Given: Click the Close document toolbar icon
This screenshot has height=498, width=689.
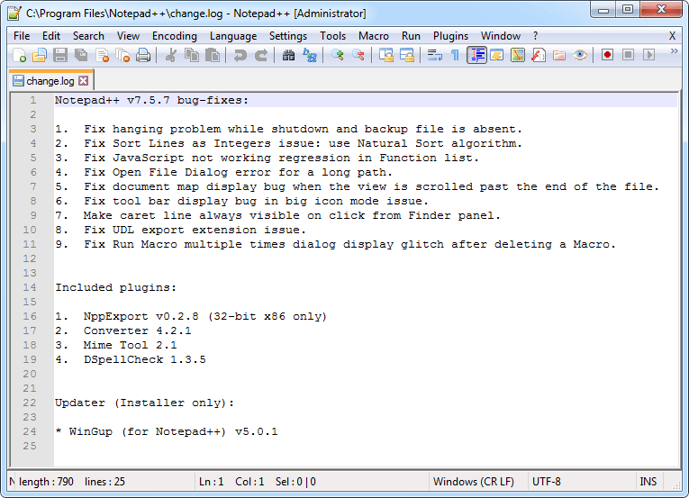Looking at the screenshot, I should (102, 55).
